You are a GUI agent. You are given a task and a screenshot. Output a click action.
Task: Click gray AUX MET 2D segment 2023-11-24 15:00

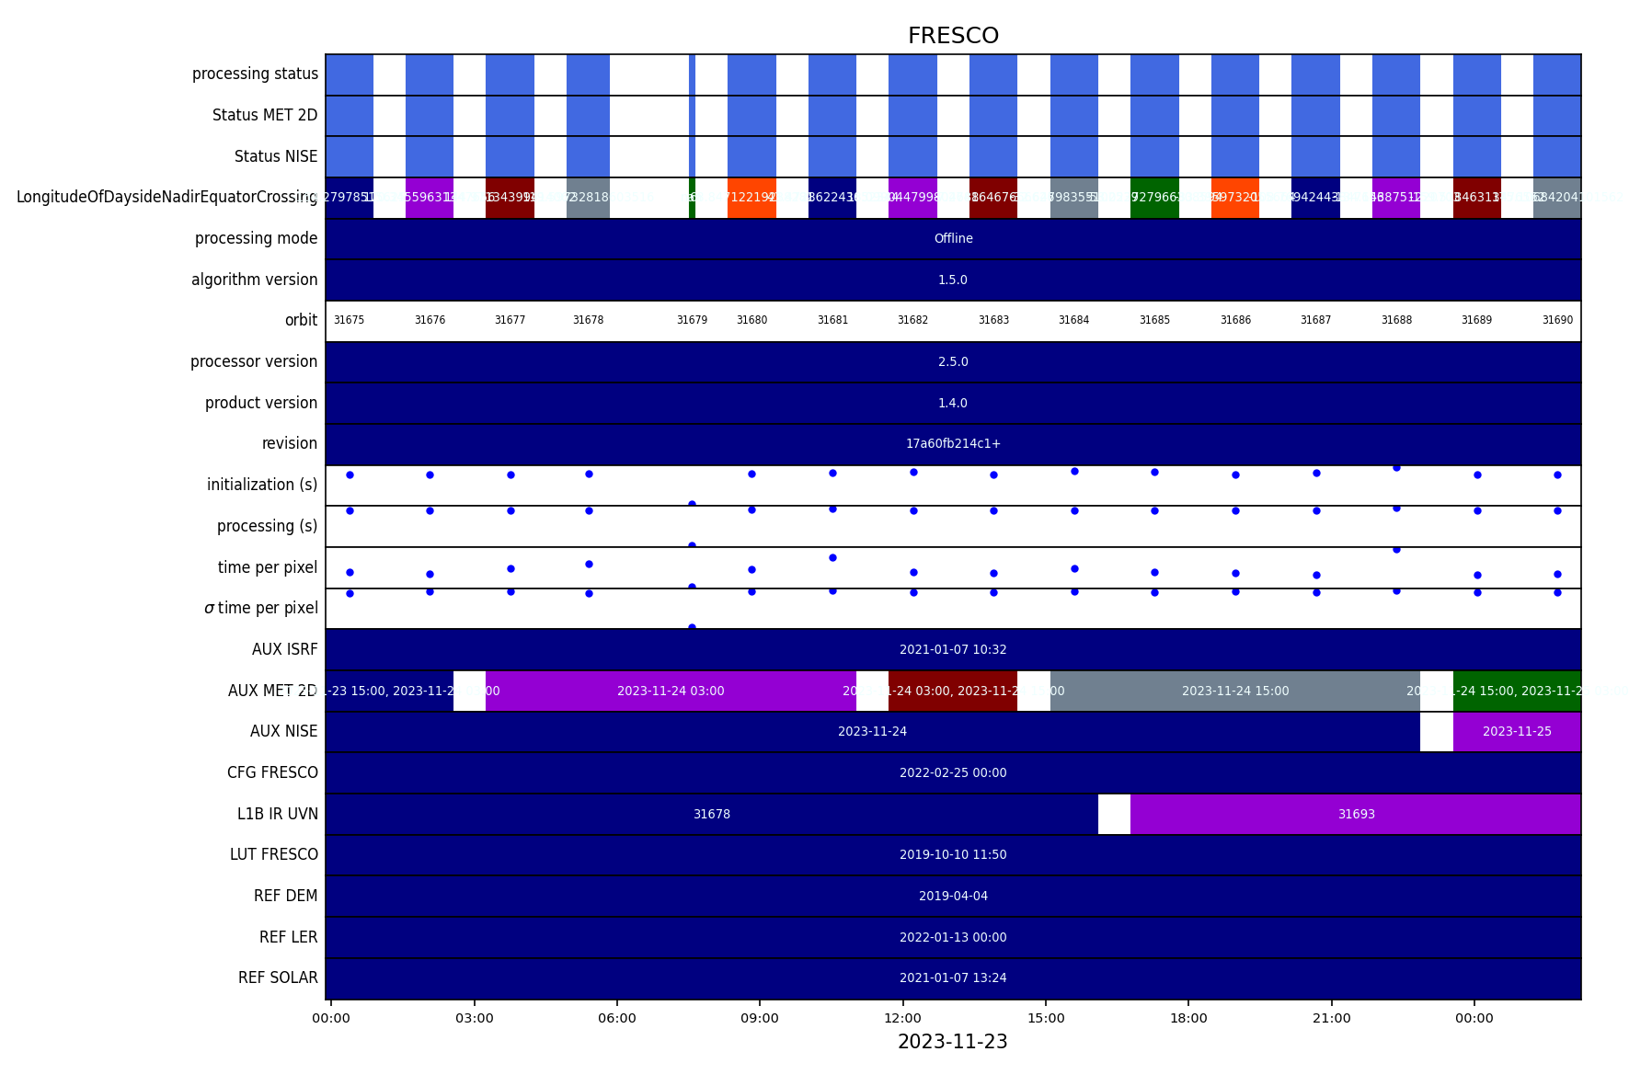(x=1235, y=691)
